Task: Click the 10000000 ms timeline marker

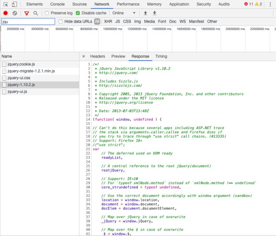Action: click(x=113, y=29)
